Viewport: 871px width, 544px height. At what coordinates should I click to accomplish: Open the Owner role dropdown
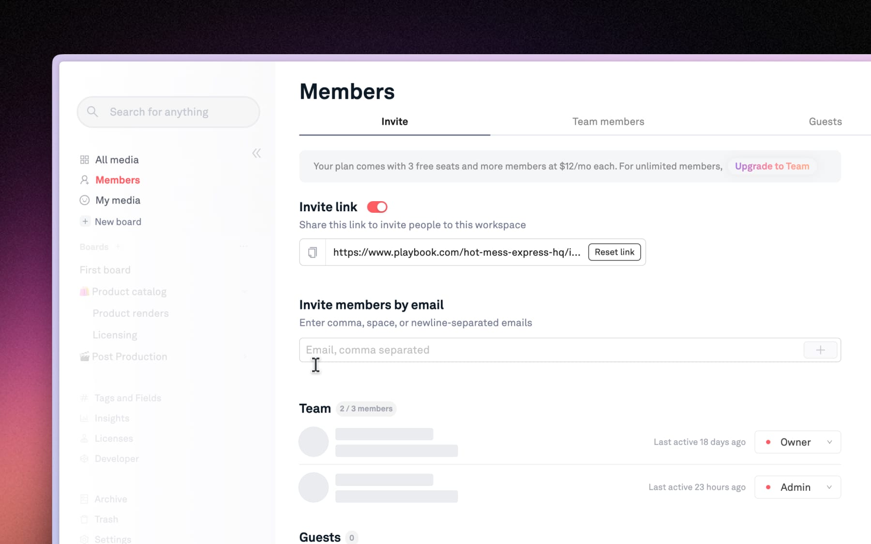pyautogui.click(x=797, y=442)
